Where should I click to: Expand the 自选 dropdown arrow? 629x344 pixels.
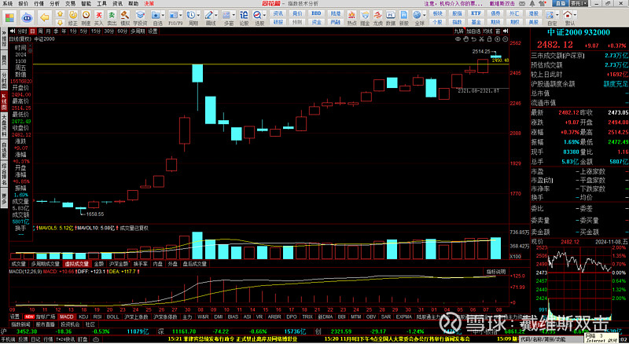[x=163, y=15]
